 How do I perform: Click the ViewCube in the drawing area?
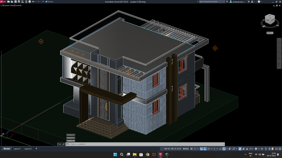pyautogui.click(x=269, y=20)
